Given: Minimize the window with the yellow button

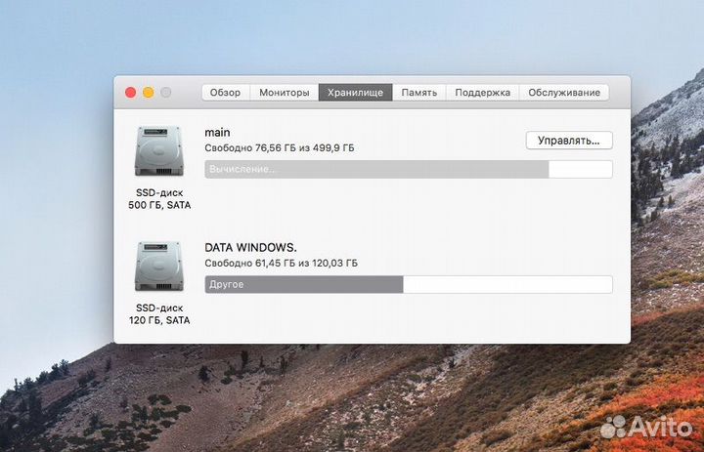Looking at the screenshot, I should coord(149,93).
